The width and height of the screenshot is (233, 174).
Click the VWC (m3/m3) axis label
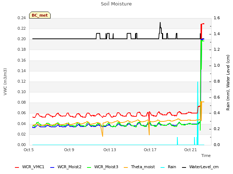5,82
